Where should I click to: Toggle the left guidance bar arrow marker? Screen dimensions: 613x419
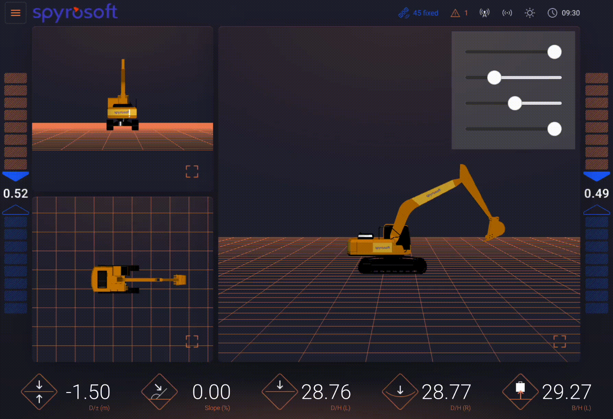15,177
